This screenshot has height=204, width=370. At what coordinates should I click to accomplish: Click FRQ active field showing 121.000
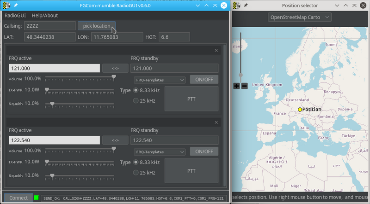click(x=54, y=68)
